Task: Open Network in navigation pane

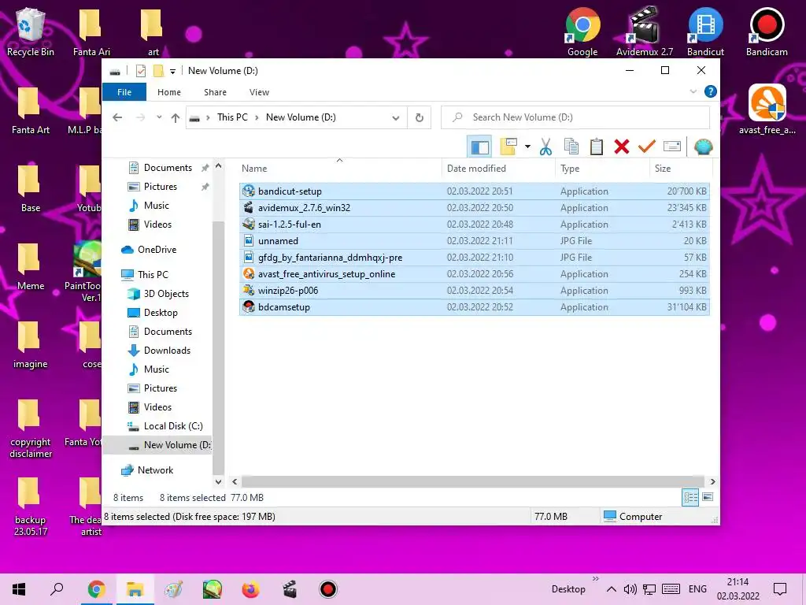Action: (155, 470)
